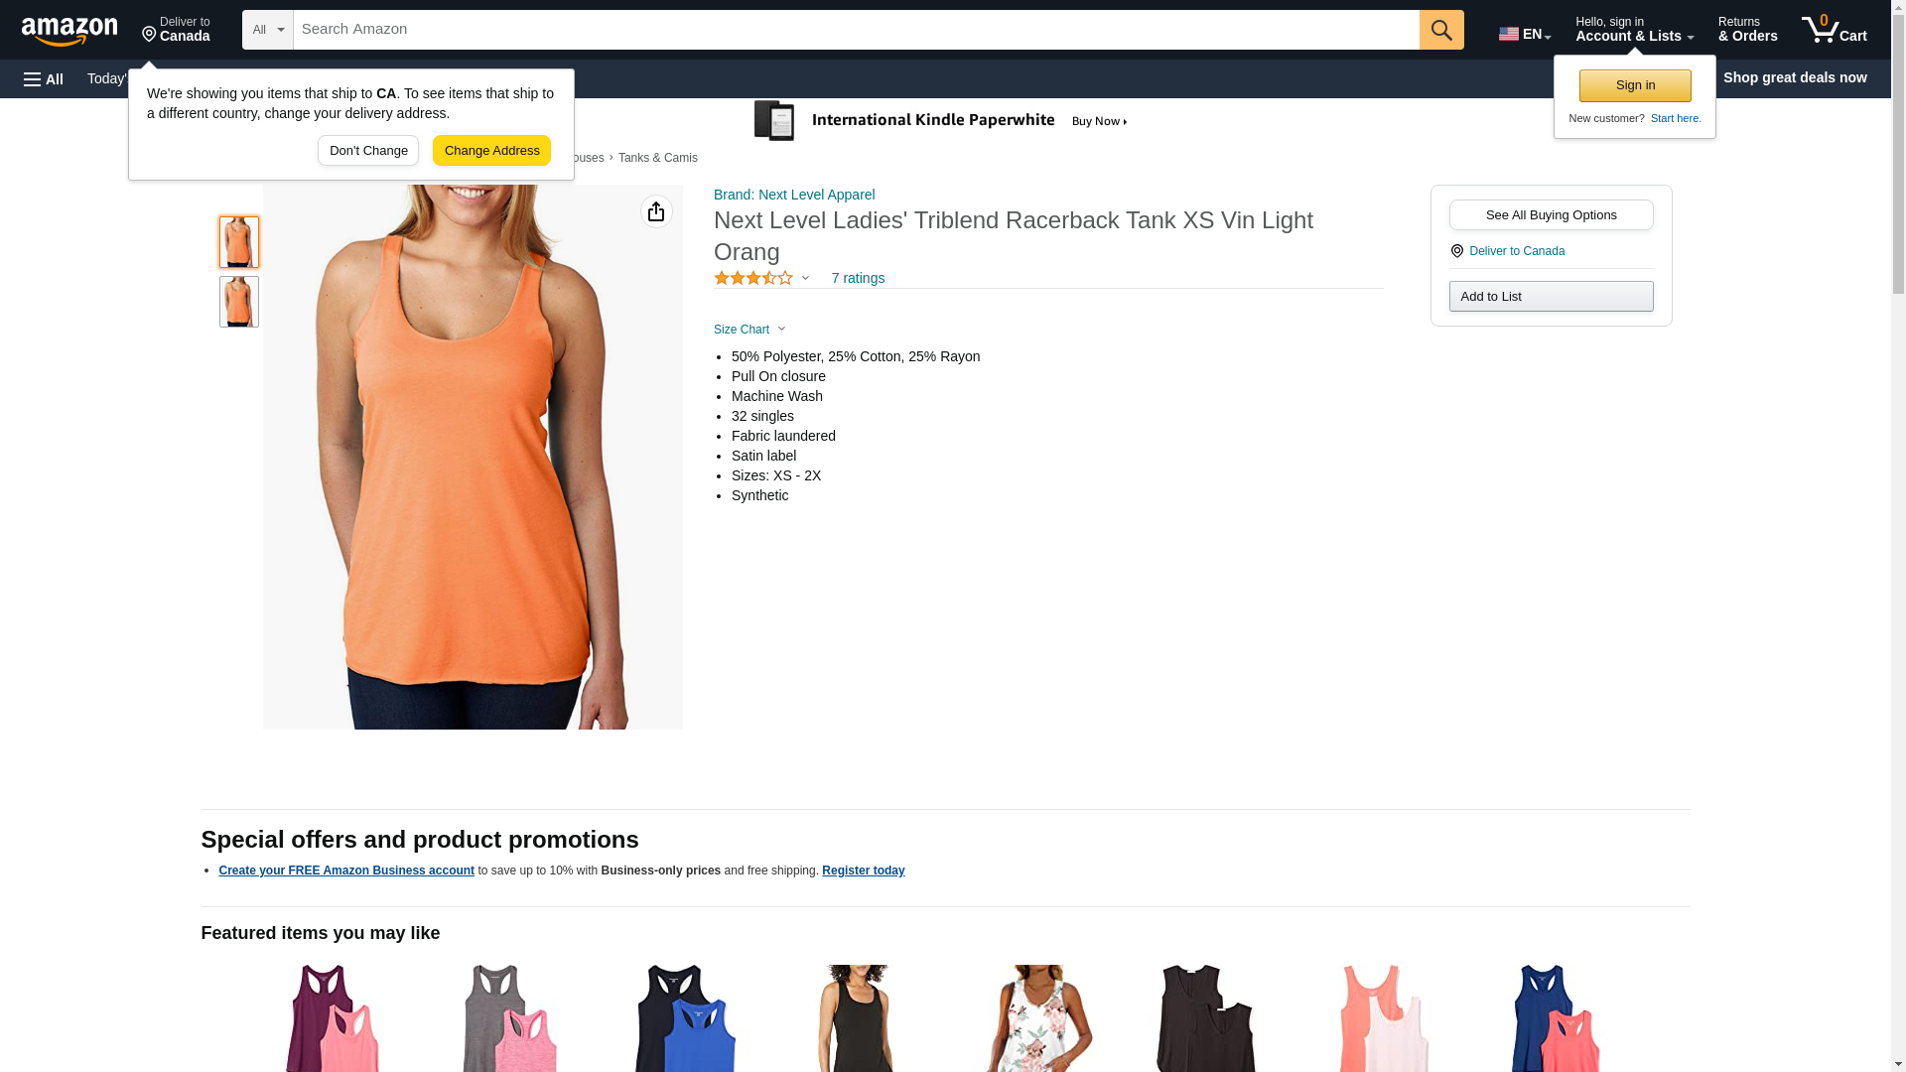Click See All Buying Options
Image resolution: width=1906 pixels, height=1072 pixels.
1551,215
